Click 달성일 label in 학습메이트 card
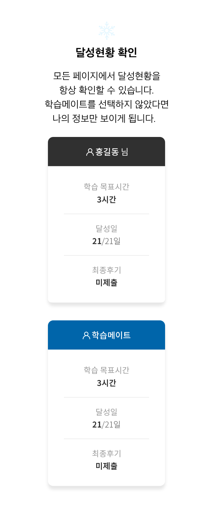 [106, 412]
